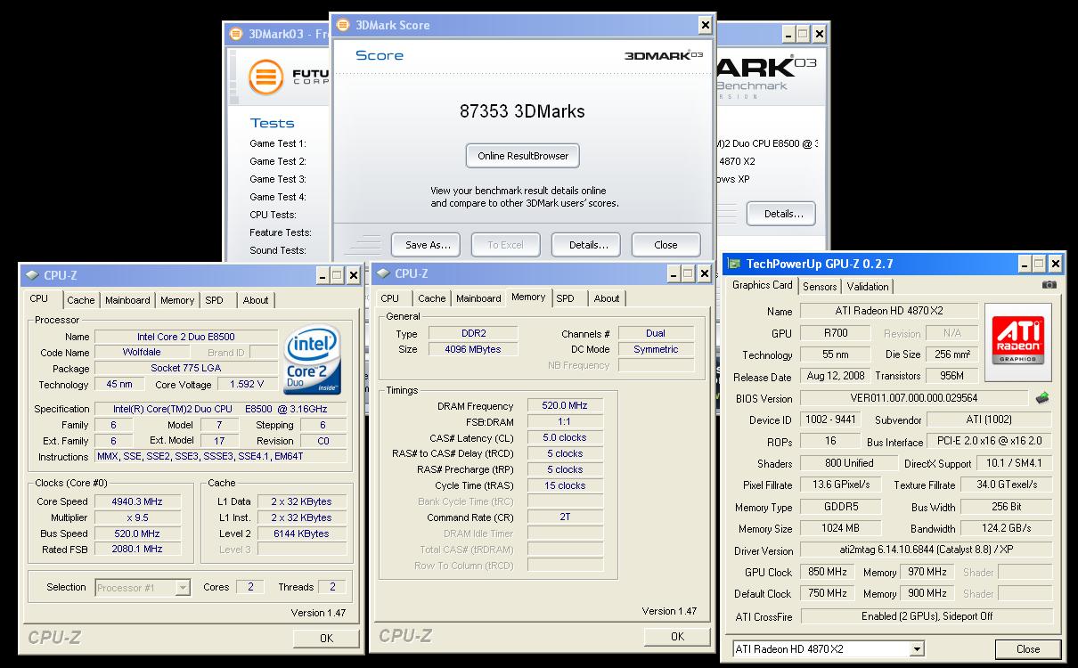Minimize the CPU-Z memory window
1078x668 pixels.
[674, 274]
